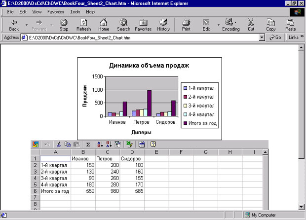Go to the Home page
The image size is (306, 220).
[x=104, y=25]
